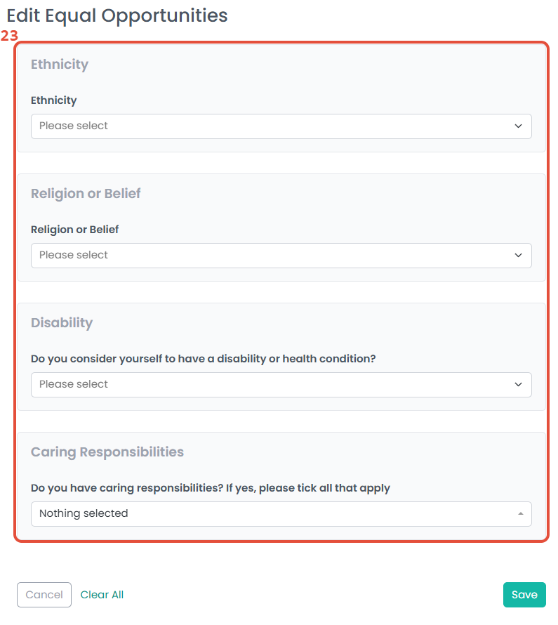Click the bold Ethnicity field label
Screen dimensions: 558x625
click(54, 100)
